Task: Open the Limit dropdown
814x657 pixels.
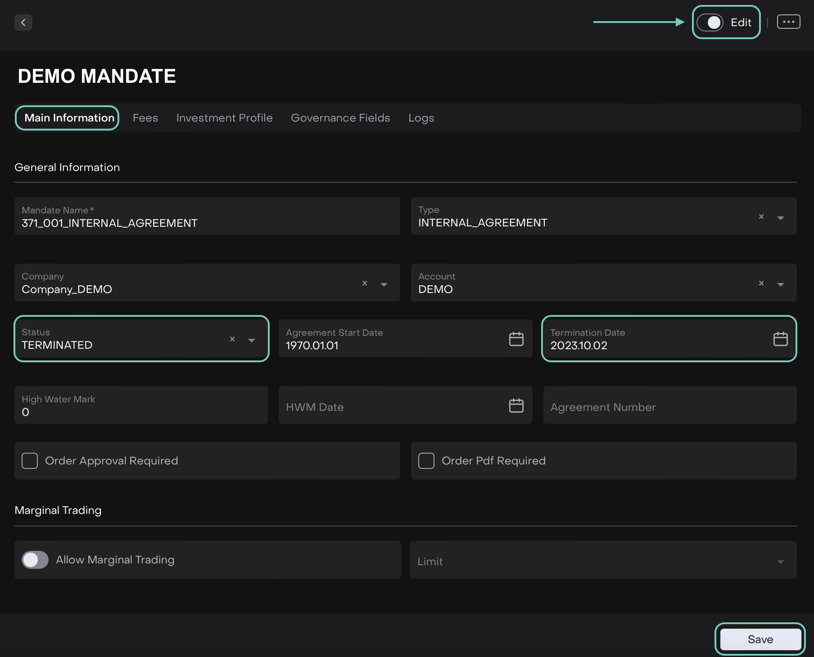Action: (603, 561)
